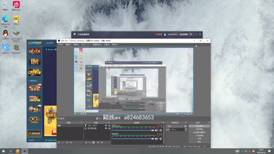Click the 退出 button in OBS controls
This screenshot has height=154, width=274.
199,142
